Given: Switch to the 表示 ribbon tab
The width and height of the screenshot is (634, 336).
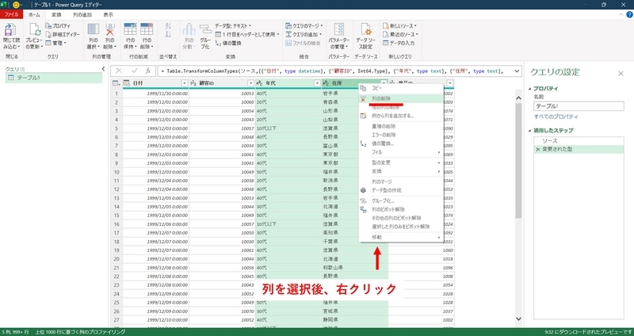Looking at the screenshot, I should 109,14.
